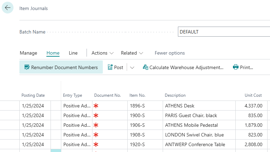The image size is (270, 152).
Task: Expand the Post split-button dropdown arrow
Action: (x=132, y=68)
